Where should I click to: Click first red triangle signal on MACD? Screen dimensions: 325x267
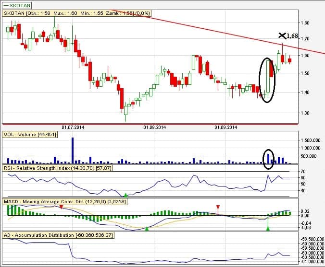click(62, 206)
